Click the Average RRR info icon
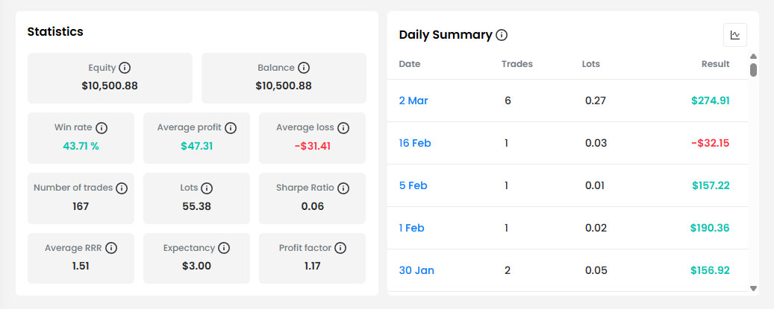 pyautogui.click(x=111, y=248)
